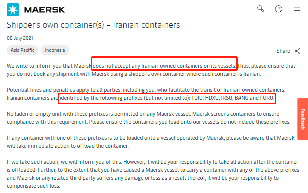Open the hamburger menu icon
Image resolution: width=308 pixels, height=193 pixels.
297,9
